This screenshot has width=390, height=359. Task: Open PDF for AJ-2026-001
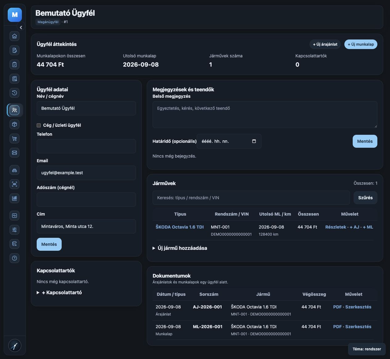[x=338, y=307]
